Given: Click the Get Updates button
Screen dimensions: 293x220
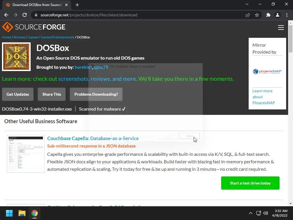Looking at the screenshot, I should tap(18, 94).
